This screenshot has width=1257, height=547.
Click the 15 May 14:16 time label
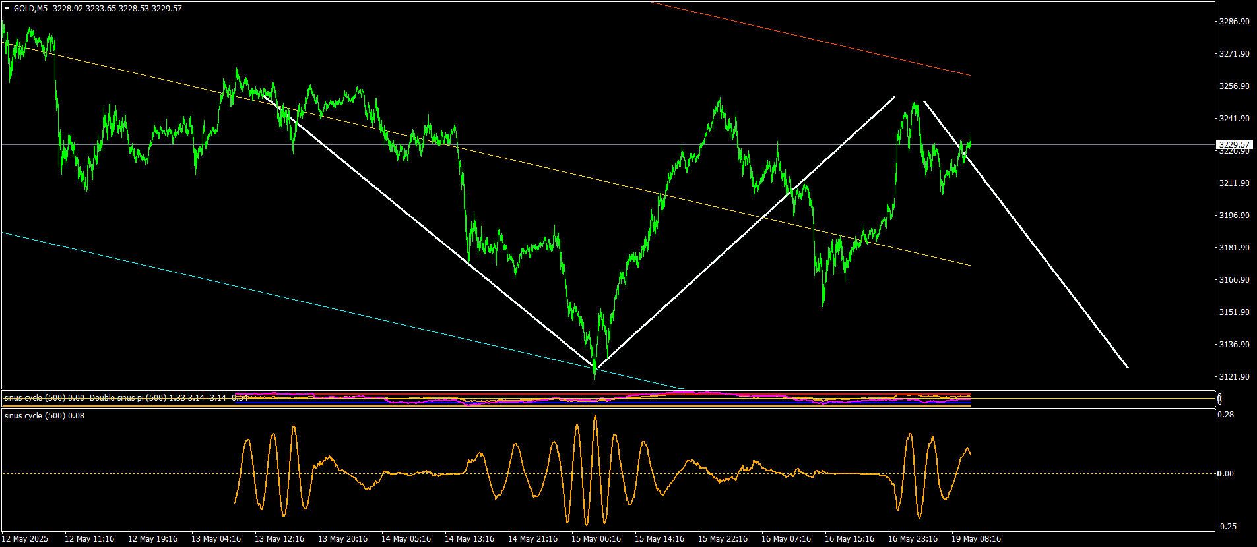[659, 539]
